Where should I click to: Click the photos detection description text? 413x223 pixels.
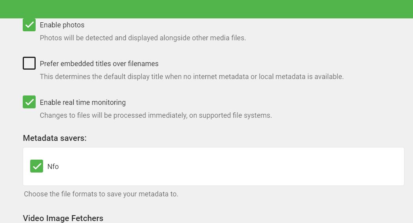143,38
